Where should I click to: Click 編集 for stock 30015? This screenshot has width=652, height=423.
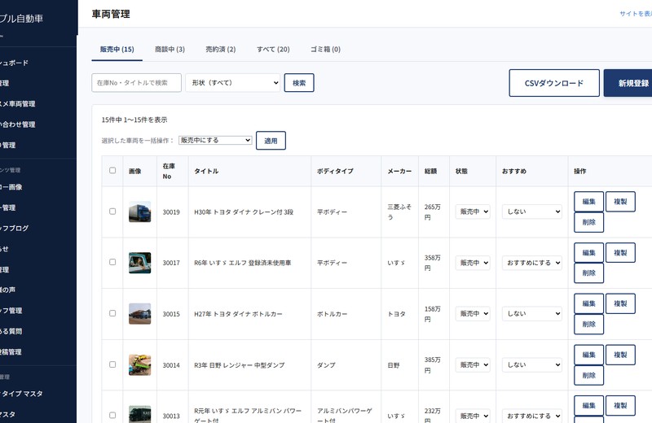pyautogui.click(x=588, y=303)
